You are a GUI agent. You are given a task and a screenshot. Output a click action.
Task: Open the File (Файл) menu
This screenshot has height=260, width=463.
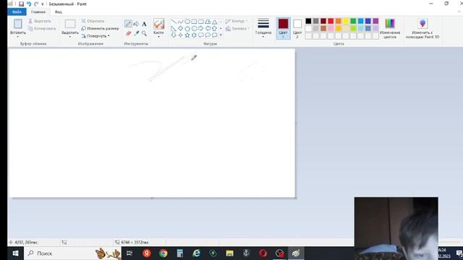(x=17, y=12)
